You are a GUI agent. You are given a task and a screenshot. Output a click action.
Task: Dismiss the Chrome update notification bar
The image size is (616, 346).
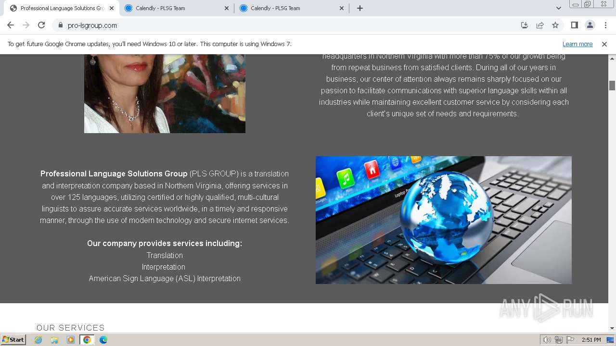click(604, 44)
